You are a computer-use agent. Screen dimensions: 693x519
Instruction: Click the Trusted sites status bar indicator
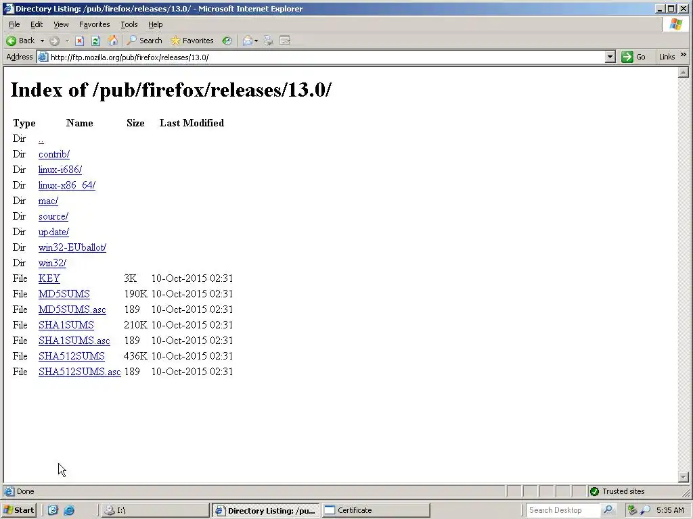(x=618, y=491)
